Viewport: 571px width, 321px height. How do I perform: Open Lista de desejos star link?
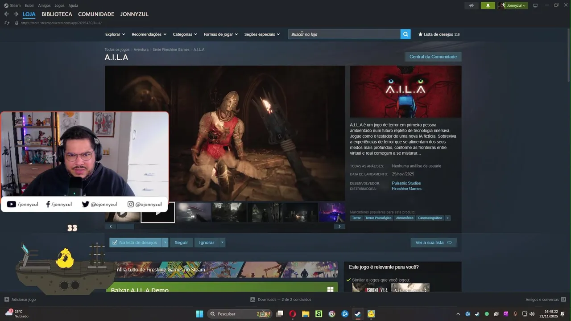(439, 34)
